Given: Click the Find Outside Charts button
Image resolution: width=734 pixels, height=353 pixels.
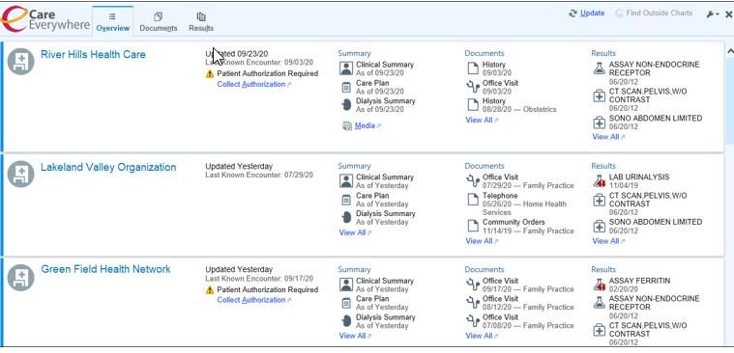Looking at the screenshot, I should [654, 14].
